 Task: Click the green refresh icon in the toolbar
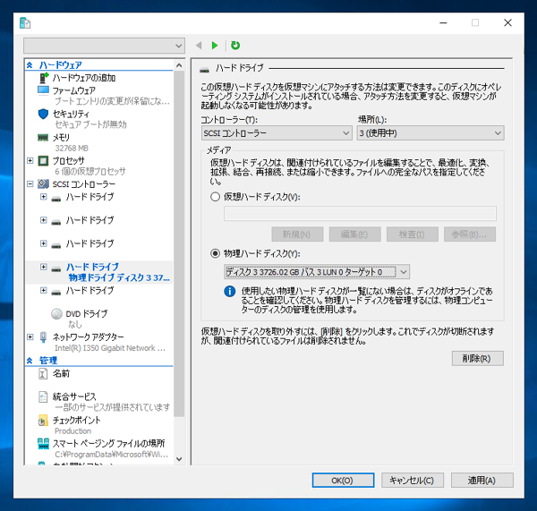coord(235,46)
